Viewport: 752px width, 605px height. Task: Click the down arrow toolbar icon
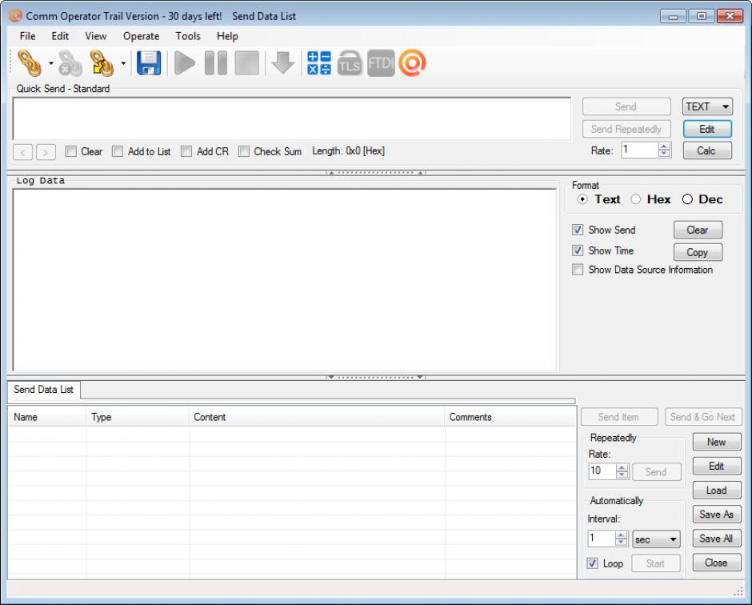283,63
